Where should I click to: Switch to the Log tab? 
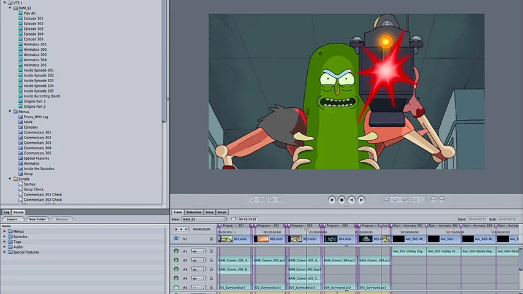(6, 212)
